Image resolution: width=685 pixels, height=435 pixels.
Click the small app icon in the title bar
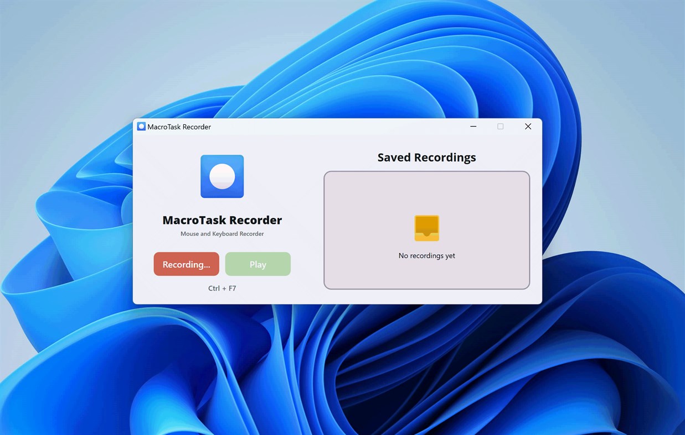click(141, 126)
